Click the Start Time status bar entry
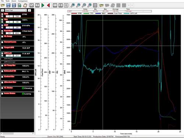Image resolution: width=184 pixels, height=138 pixels. tap(82, 137)
